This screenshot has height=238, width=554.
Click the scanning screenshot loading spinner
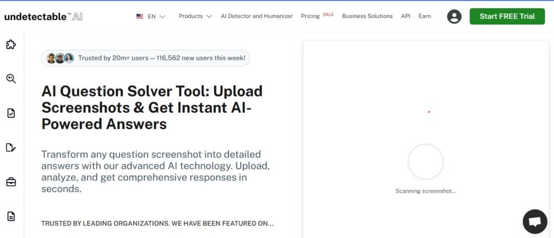pyautogui.click(x=425, y=162)
